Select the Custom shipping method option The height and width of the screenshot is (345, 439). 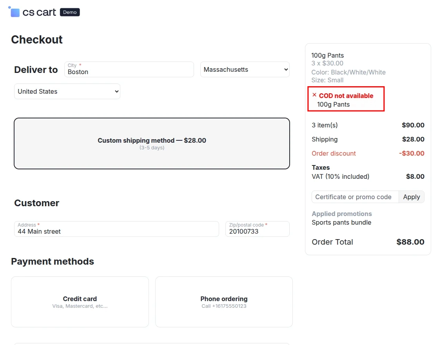pyautogui.click(x=152, y=143)
